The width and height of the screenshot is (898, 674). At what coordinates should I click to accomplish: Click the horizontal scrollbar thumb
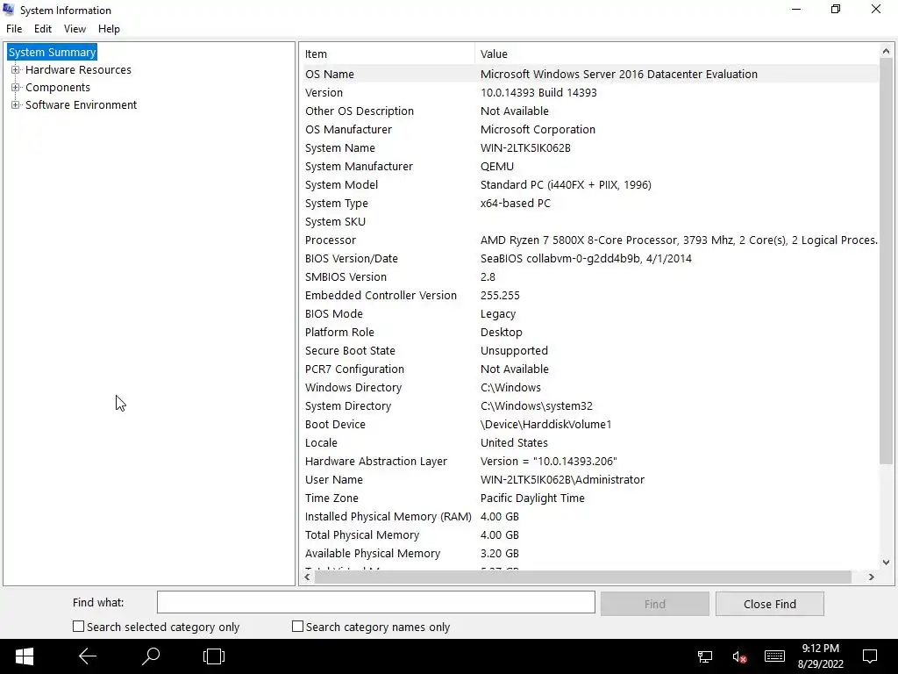[x=583, y=577]
